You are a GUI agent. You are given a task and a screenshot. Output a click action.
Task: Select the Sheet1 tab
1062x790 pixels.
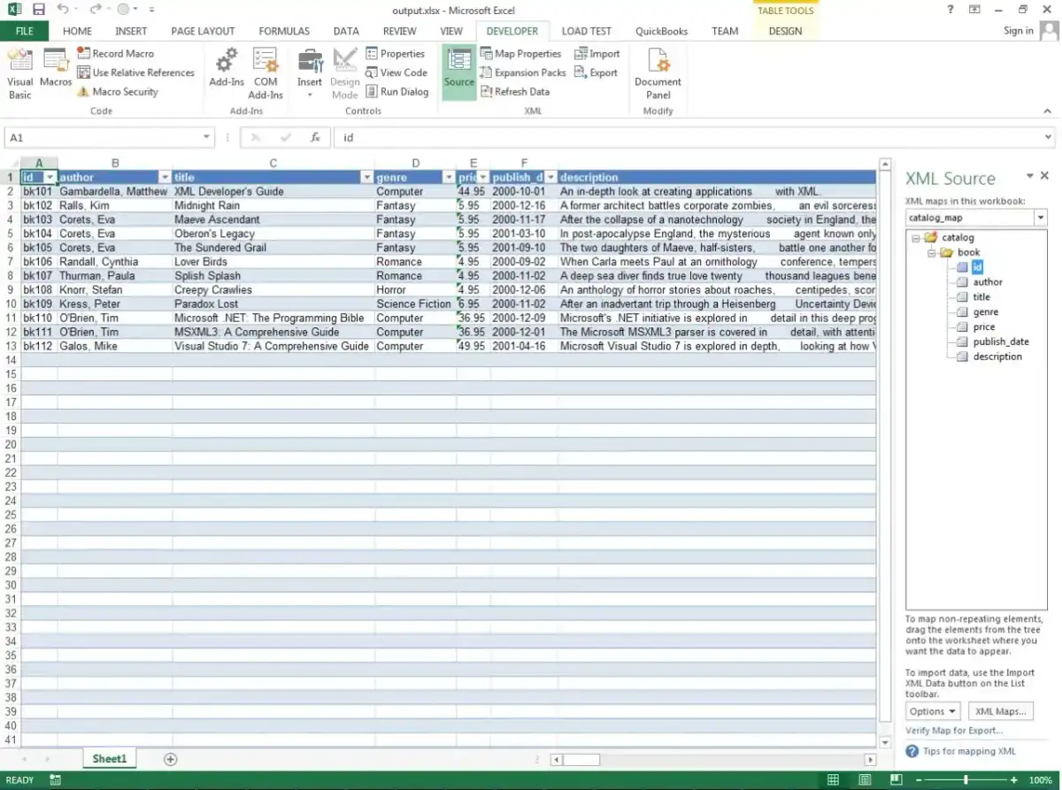coord(110,759)
